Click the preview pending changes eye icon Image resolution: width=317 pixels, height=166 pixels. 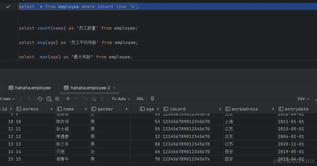coord(94,99)
